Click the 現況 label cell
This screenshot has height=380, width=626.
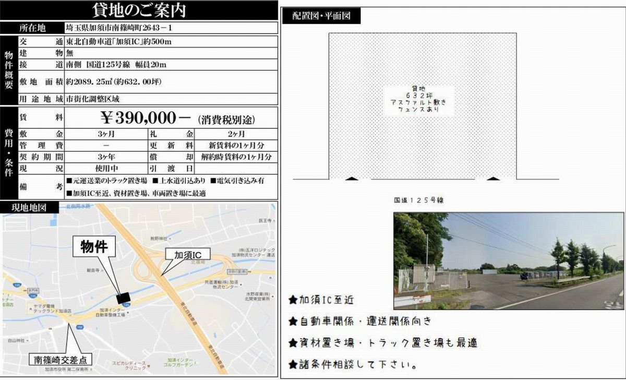pos(41,168)
